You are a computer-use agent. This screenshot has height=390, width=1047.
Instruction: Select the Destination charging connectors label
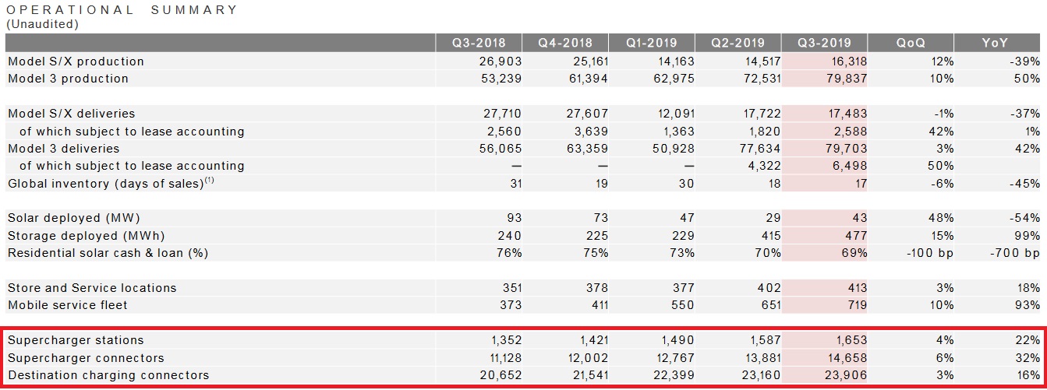[108, 375]
